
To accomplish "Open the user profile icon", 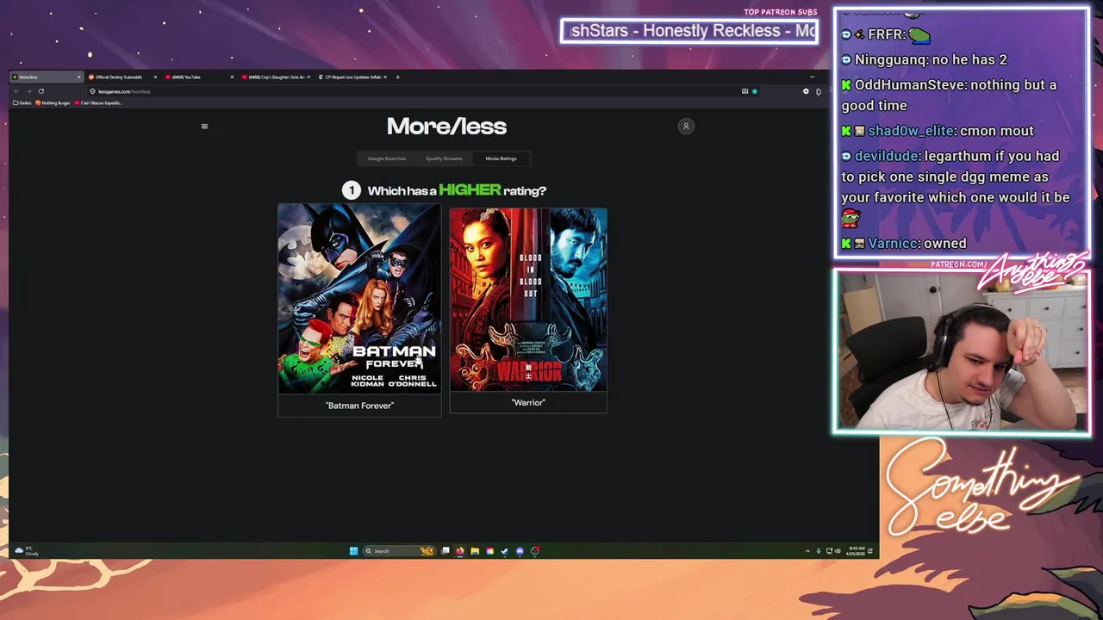I will coord(686,127).
